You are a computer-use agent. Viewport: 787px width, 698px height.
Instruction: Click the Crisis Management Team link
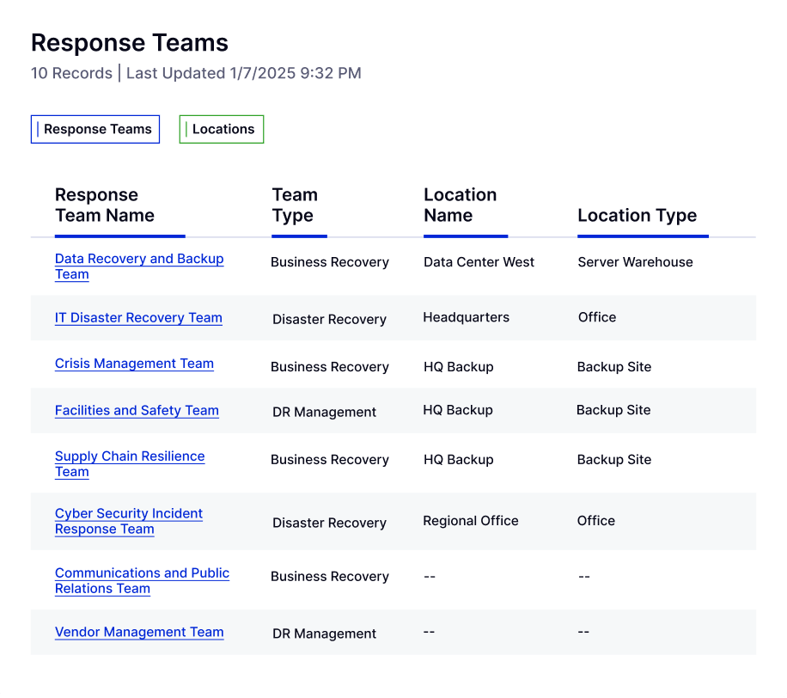coord(134,364)
